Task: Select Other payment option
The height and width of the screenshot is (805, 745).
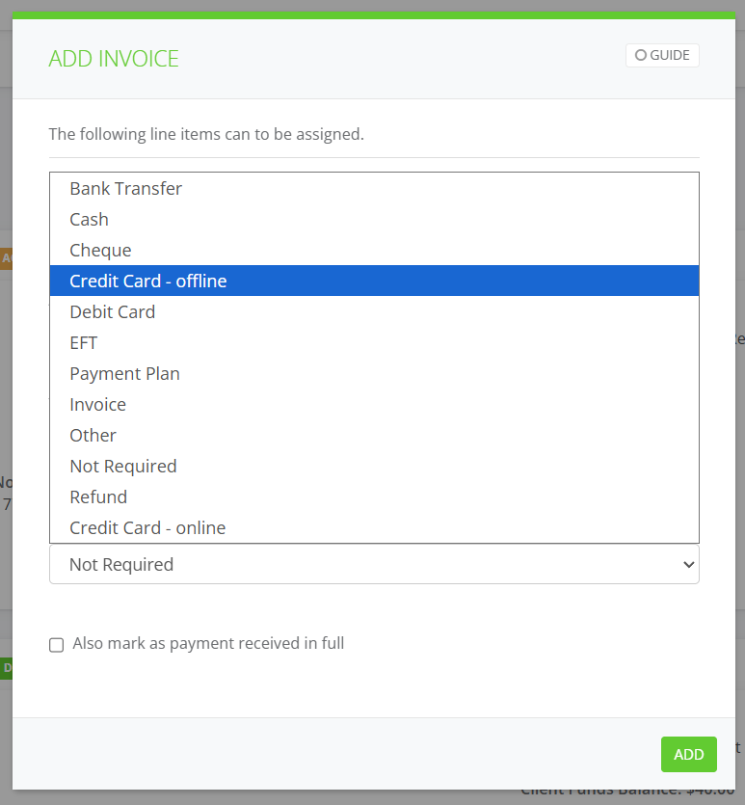Action: [93, 436]
